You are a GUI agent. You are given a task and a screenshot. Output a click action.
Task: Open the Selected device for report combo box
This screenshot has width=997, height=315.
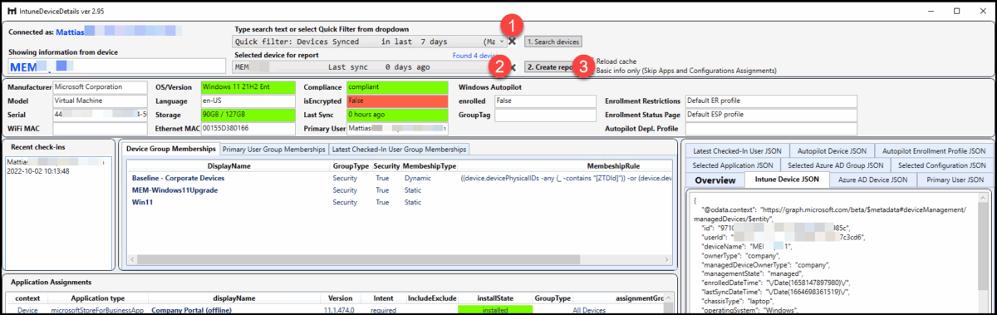click(x=370, y=67)
